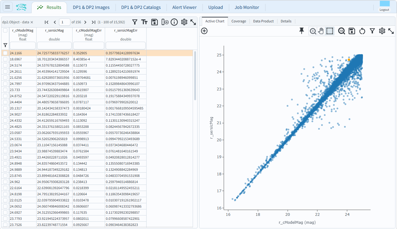Reset chart zoom to 1x

click(342, 31)
